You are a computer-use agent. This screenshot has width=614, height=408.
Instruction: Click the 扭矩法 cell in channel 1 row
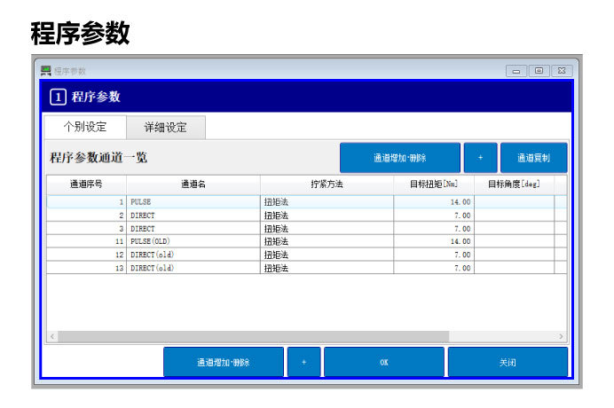pos(327,202)
